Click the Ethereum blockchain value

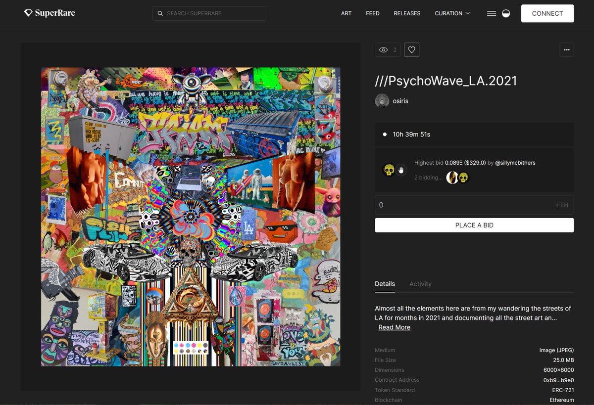pyautogui.click(x=562, y=400)
